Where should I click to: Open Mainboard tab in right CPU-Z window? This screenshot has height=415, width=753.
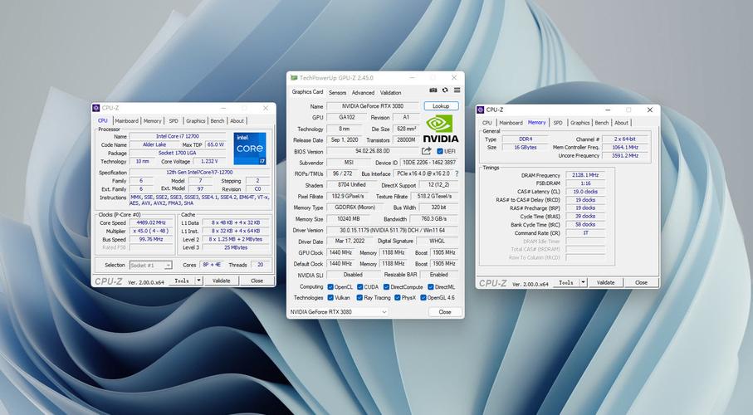coord(511,123)
